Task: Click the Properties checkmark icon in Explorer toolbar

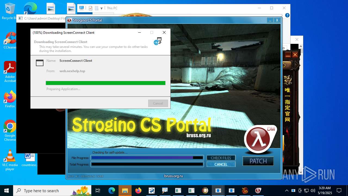Action: (91, 8)
